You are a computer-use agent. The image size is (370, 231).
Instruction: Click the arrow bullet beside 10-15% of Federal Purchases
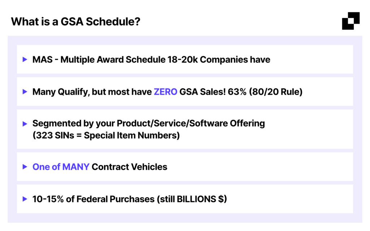point(25,199)
